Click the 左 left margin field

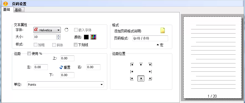(x=41, y=67)
